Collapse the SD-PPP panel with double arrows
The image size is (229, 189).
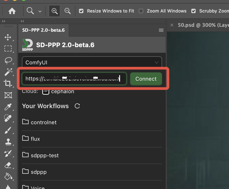[22, 21]
